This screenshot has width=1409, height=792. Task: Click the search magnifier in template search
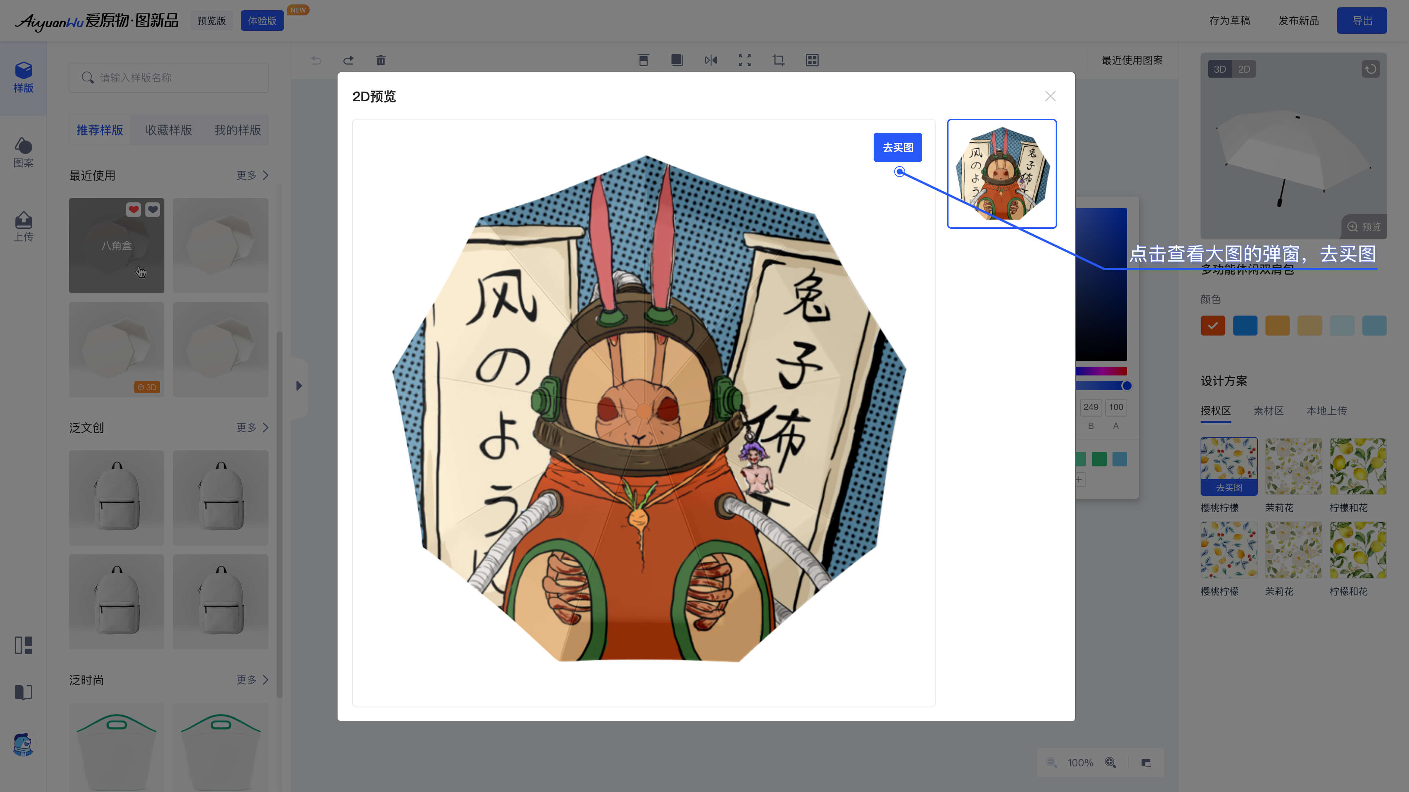pyautogui.click(x=88, y=78)
